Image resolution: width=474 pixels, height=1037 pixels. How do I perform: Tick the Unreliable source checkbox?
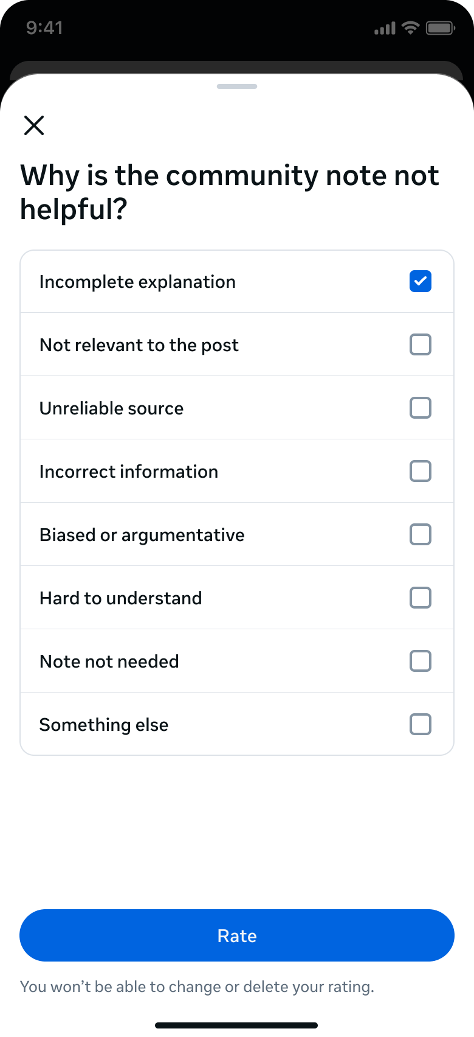coord(421,408)
